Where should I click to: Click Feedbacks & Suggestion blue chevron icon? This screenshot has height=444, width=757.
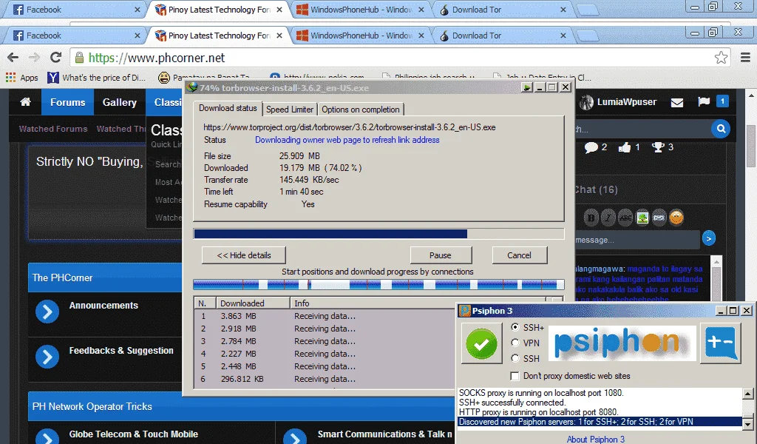point(47,357)
